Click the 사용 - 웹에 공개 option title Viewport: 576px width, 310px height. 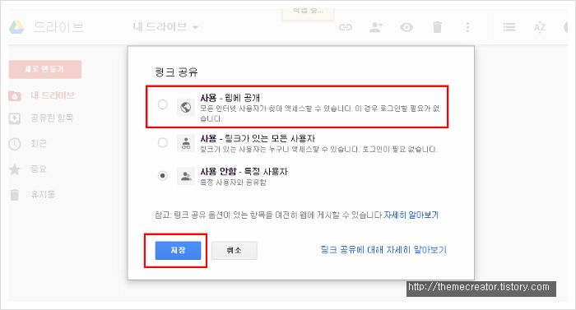click(x=230, y=98)
